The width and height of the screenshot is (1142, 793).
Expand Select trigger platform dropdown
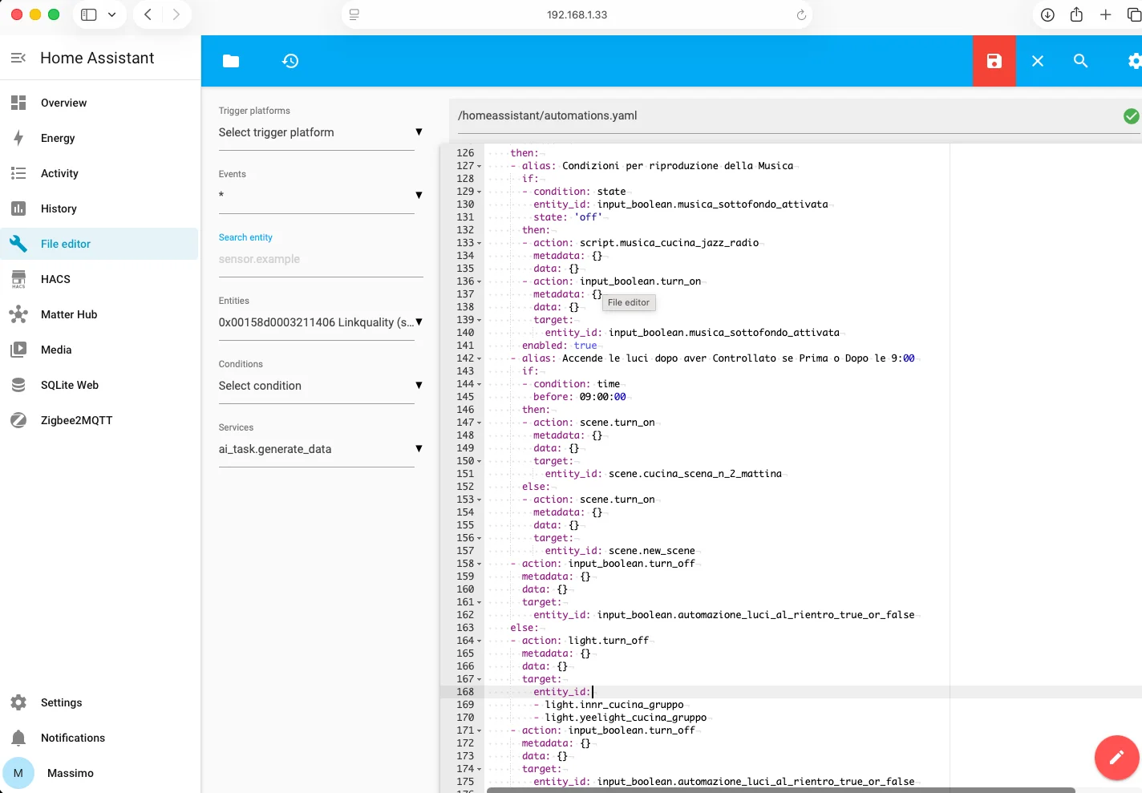(x=321, y=133)
